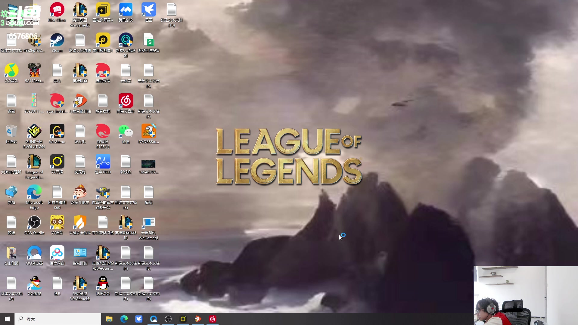Select the 游戏生涯报告 spreadsheet file
578x325 pixels.
[148, 43]
